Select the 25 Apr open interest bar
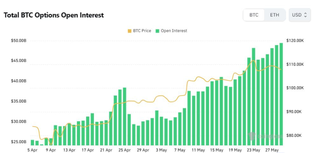The image size is (315, 153). pos(125,116)
